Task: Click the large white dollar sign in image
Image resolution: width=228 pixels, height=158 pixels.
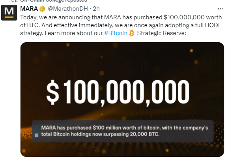Action: click(x=52, y=92)
